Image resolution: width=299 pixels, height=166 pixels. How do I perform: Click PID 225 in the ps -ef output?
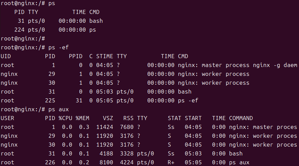tap(50, 101)
